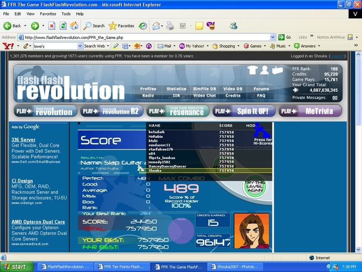Image resolution: width=362 pixels, height=272 pixels.
Task: Open the Tools menu
Action: click(x=66, y=14)
